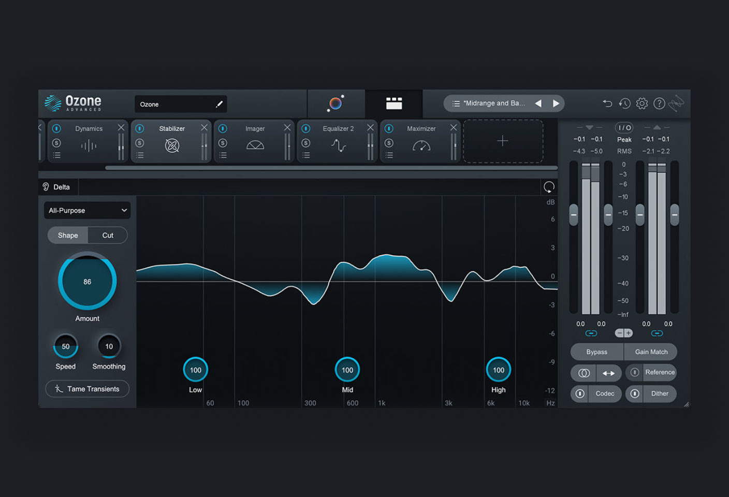
Task: Select the Dynamics module tab
Action: 89,141
